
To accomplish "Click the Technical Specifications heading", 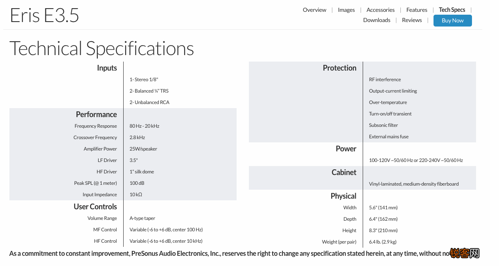I will point(102,48).
